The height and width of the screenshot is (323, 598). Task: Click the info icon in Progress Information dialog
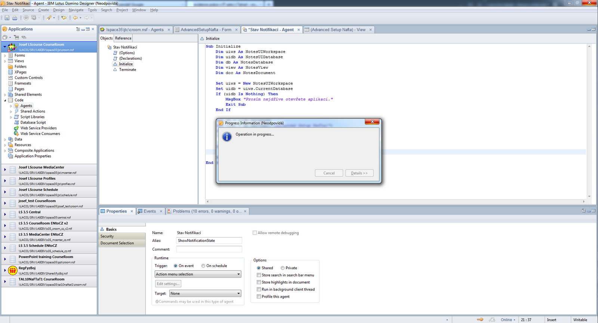[227, 137]
